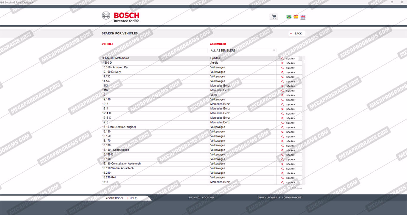
Task: Click the Bosch logo
Action: [x=121, y=17]
